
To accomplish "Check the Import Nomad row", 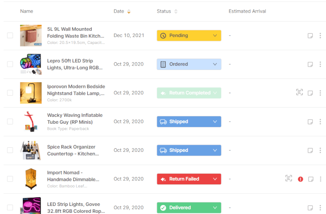I will 10,179.
